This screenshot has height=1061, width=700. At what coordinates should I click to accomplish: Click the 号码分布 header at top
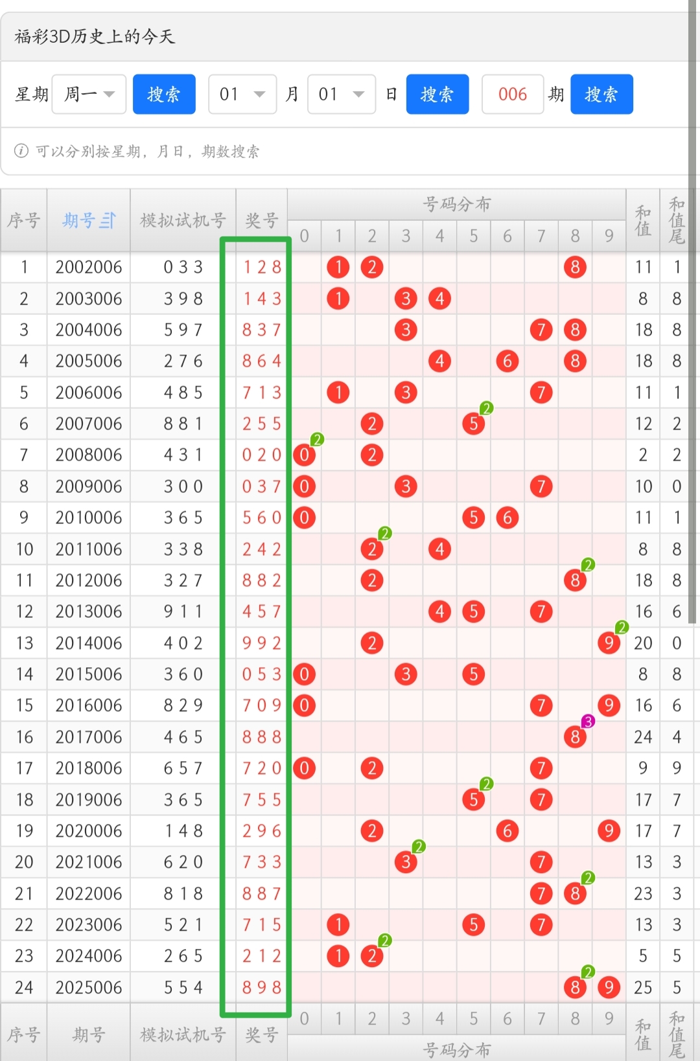coord(457,205)
